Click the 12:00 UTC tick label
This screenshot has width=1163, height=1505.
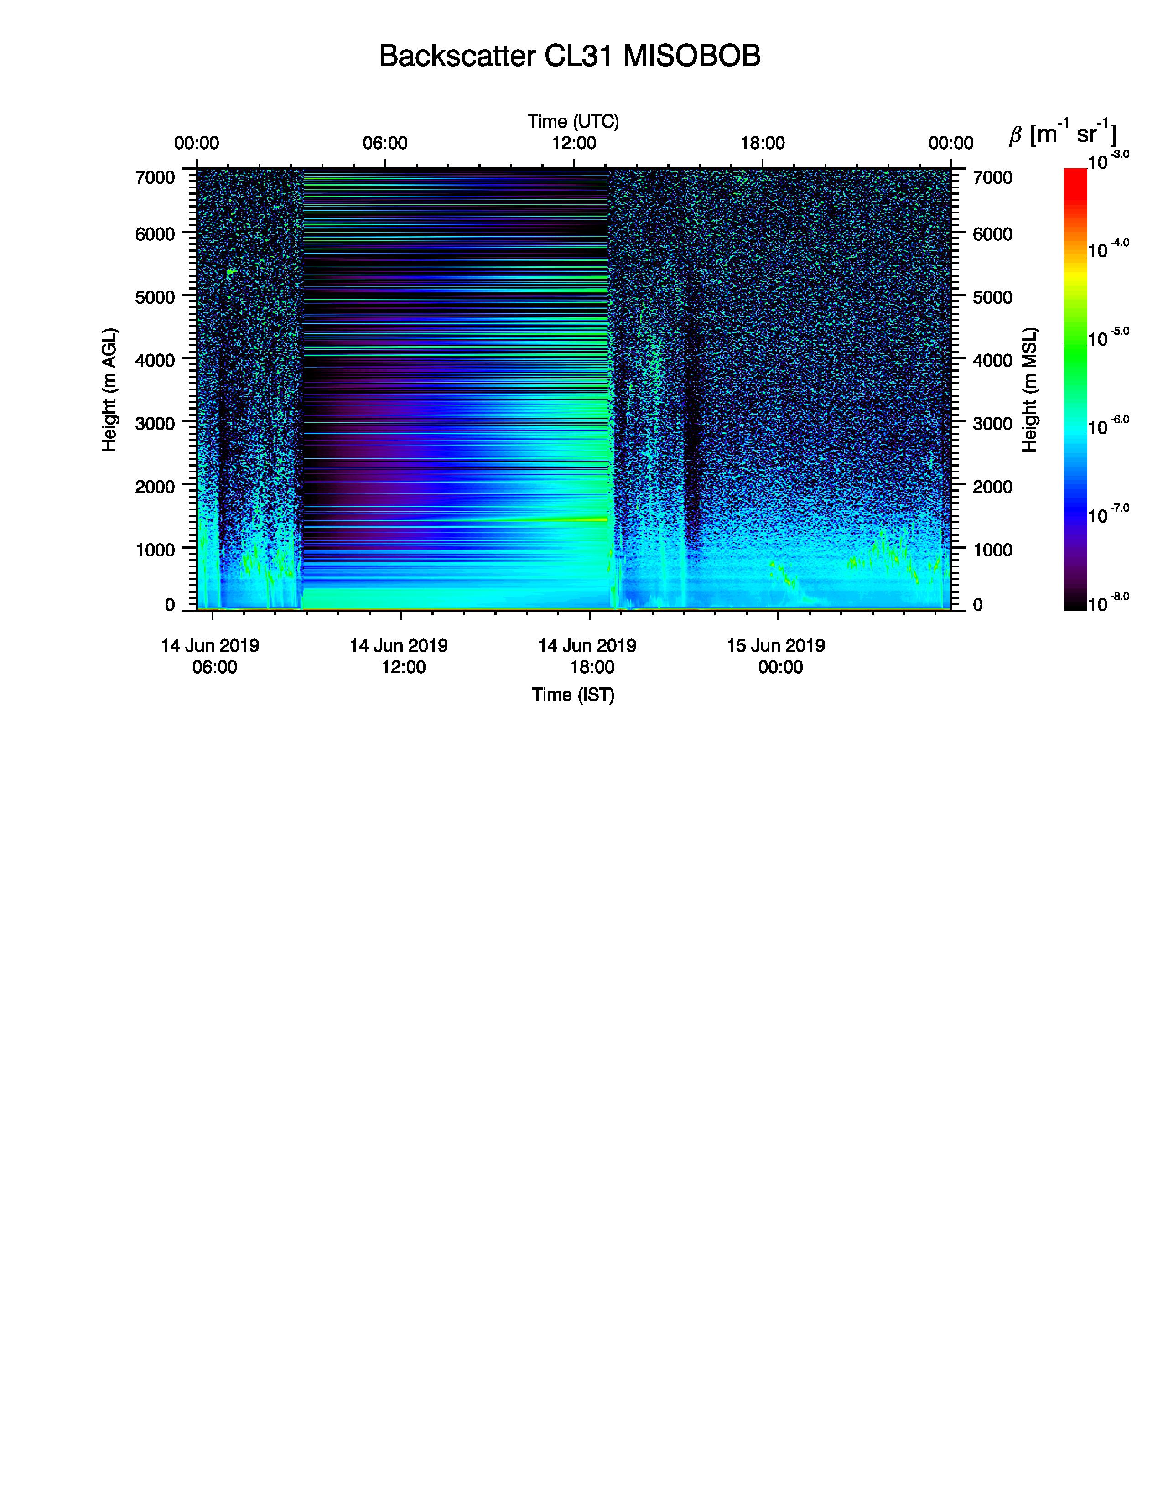pos(574,143)
